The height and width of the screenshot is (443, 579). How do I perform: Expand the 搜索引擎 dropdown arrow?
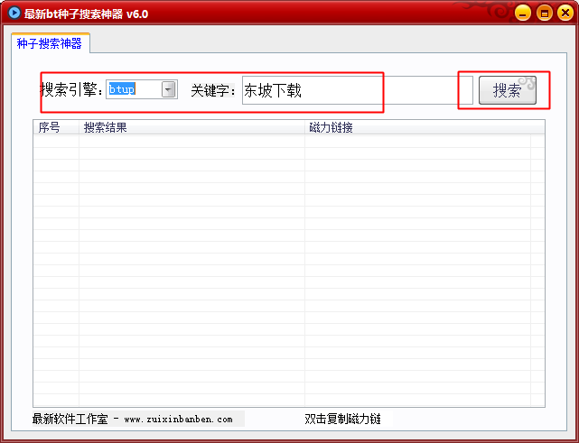coord(169,89)
